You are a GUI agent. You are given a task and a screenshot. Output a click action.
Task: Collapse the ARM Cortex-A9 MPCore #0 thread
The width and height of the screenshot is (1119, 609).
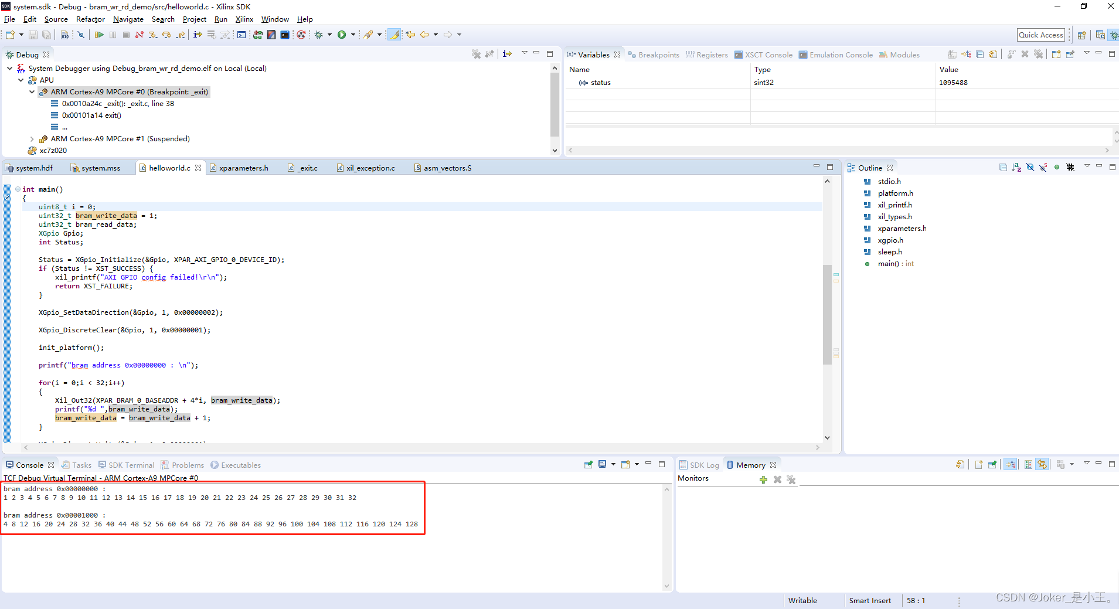coord(32,91)
